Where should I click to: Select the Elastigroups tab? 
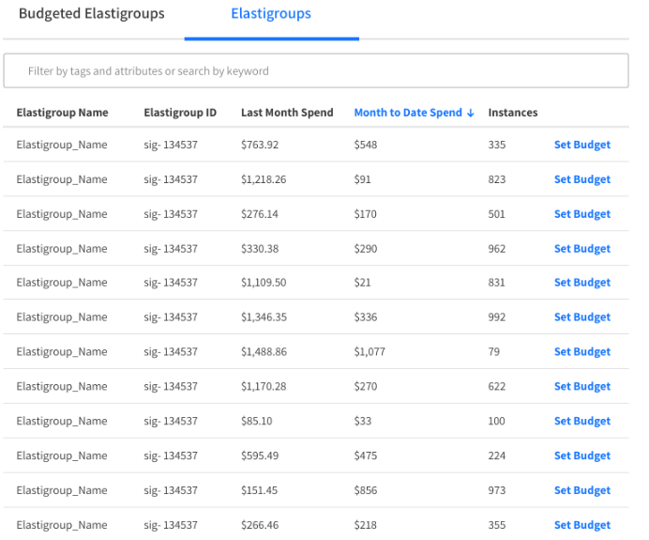click(x=271, y=14)
